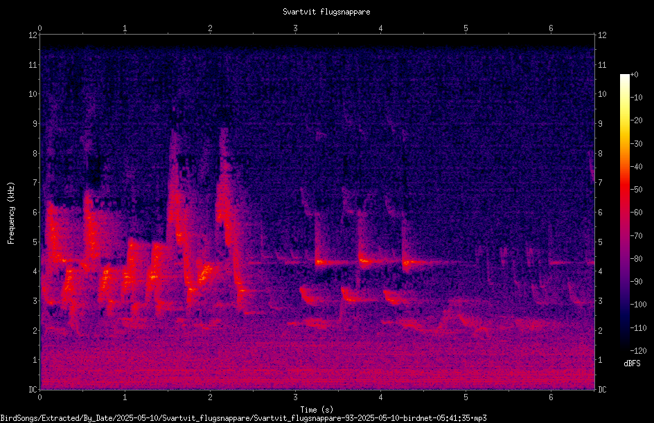Click the 6 kHz label on the right axis
This screenshot has height=423, width=654.
tap(600, 213)
